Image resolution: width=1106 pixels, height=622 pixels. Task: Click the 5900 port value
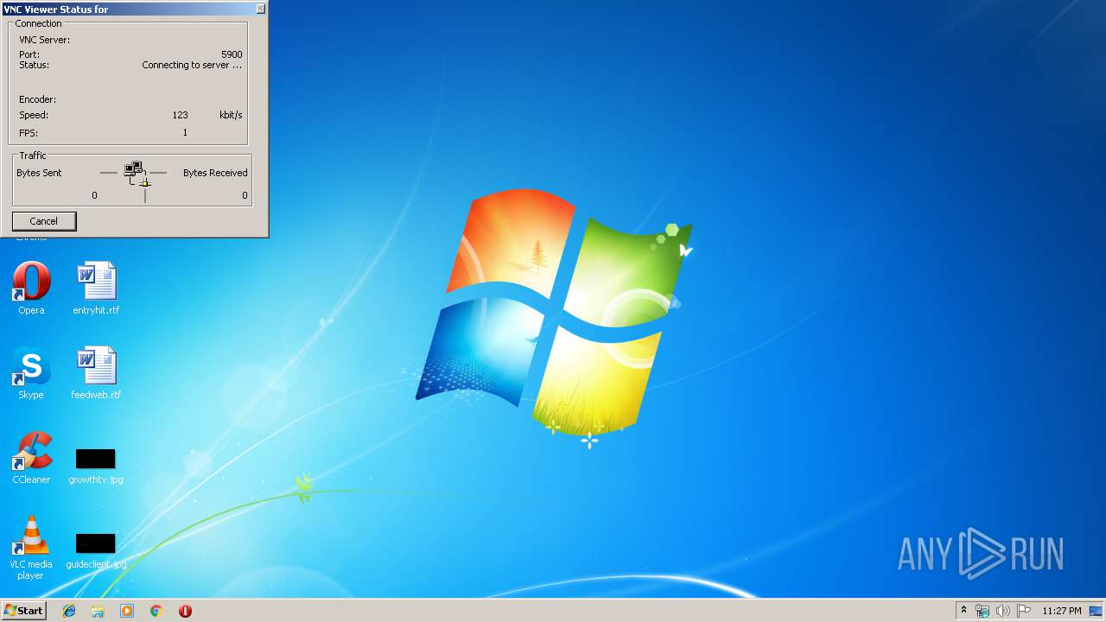232,54
